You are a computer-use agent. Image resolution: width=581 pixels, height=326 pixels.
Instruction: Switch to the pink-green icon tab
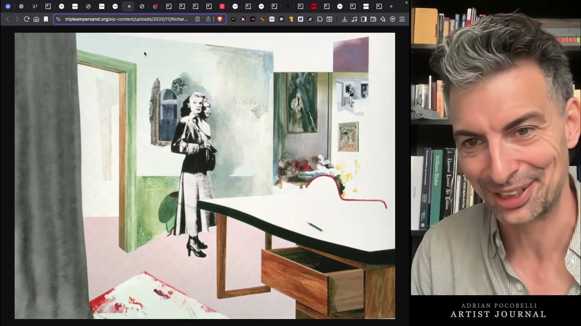point(155,6)
